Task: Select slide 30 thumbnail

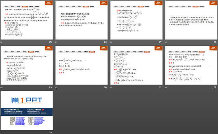Action: (82, 65)
